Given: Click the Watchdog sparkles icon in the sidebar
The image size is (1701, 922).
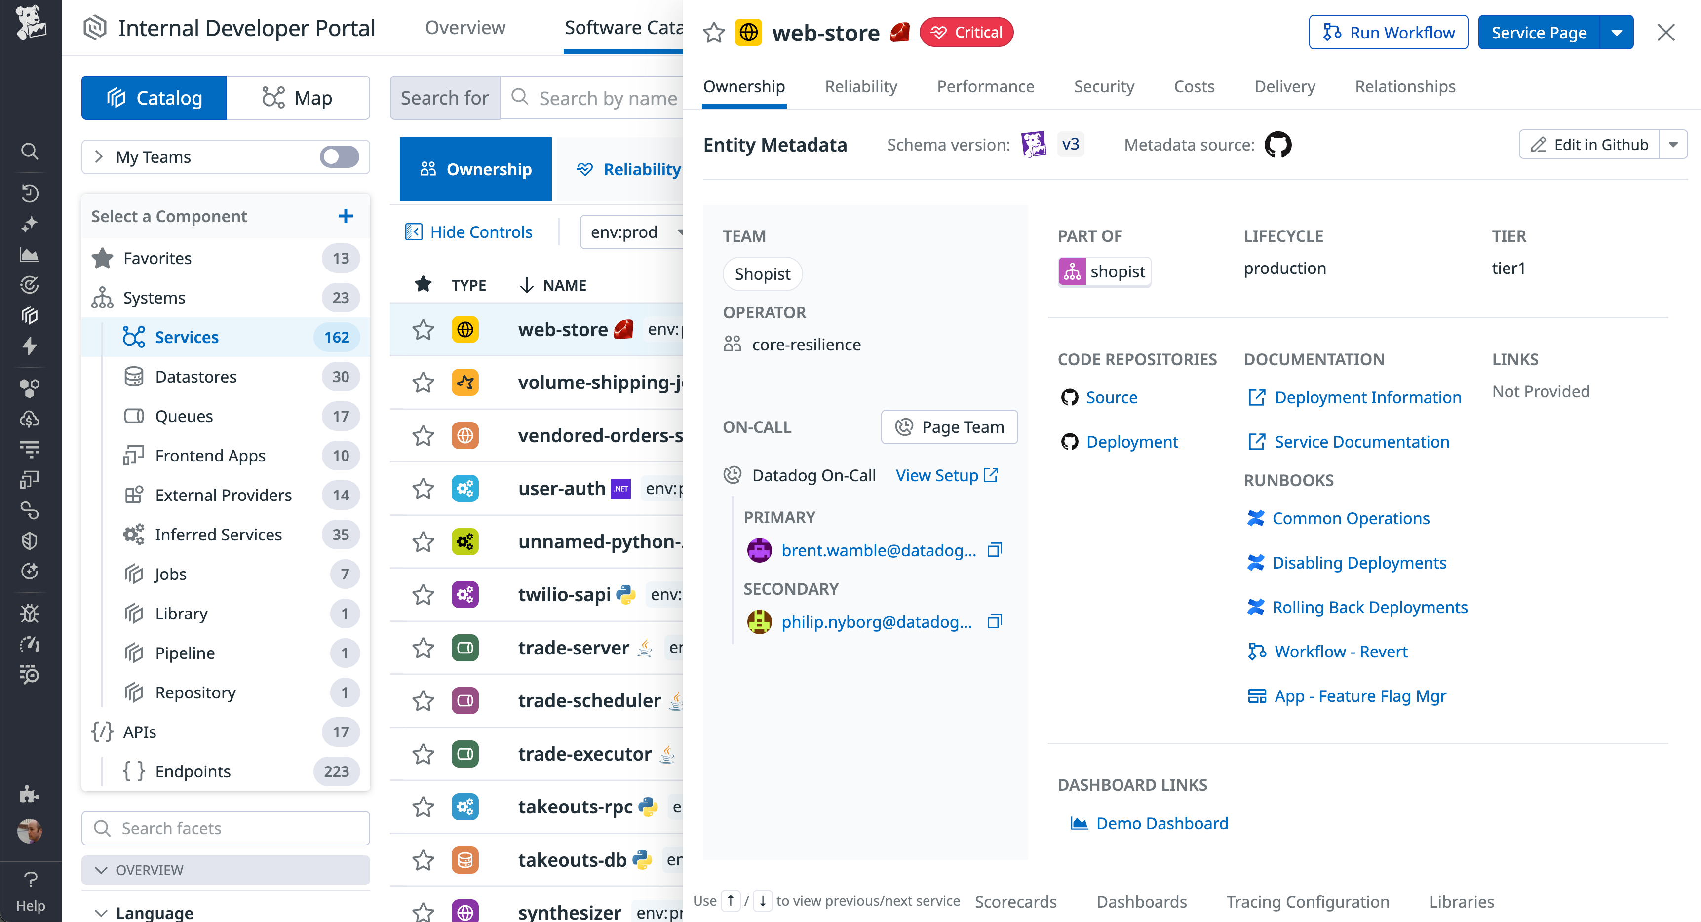Looking at the screenshot, I should tap(31, 224).
